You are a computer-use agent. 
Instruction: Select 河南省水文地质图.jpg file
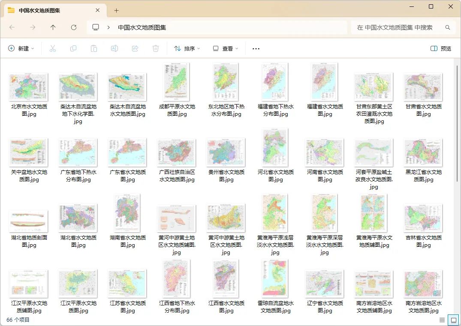[325, 160]
